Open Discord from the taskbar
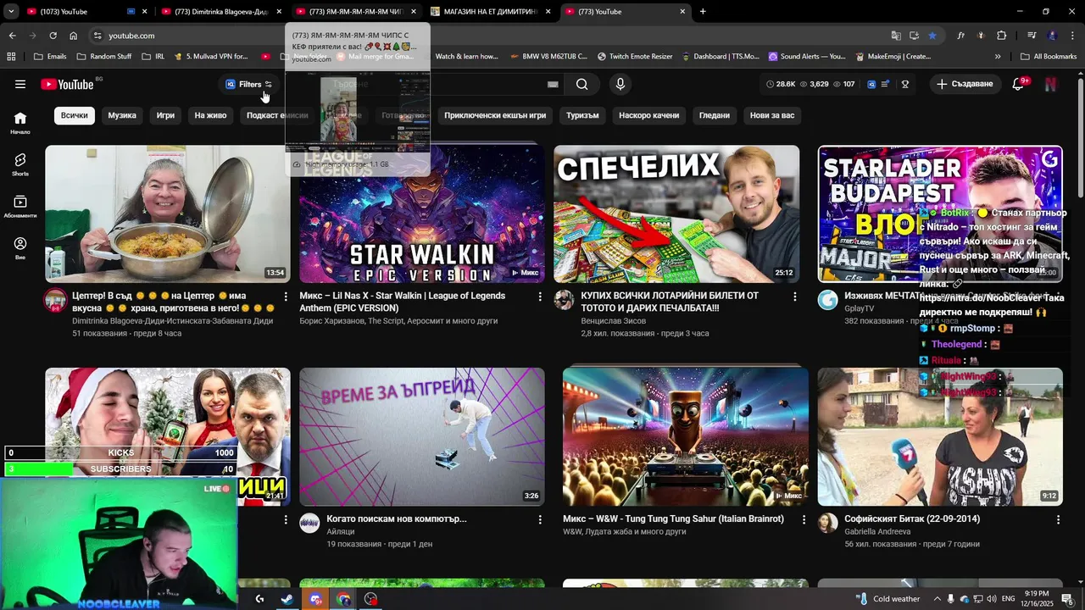 (315, 599)
